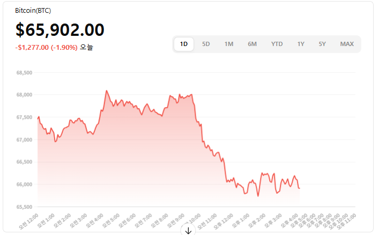Show the 1M price history
This screenshot has height=235, width=379.
click(x=229, y=44)
